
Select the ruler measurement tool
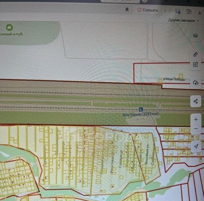(196, 54)
